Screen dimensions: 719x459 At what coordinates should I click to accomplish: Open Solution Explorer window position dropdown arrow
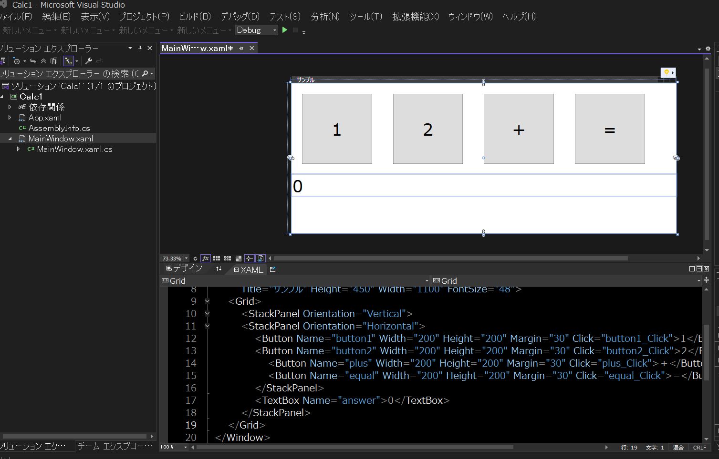(130, 48)
